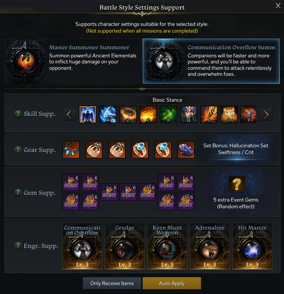
Task: Close the Battle Style Settings Support window
Action: [278, 5]
